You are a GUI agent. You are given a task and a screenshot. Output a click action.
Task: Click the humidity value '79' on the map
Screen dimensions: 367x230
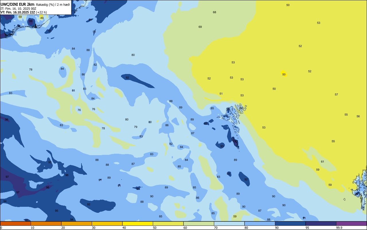tap(136, 127)
